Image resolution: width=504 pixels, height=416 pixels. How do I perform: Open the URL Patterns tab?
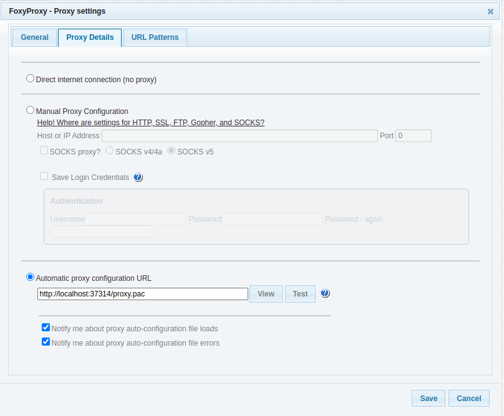155,37
